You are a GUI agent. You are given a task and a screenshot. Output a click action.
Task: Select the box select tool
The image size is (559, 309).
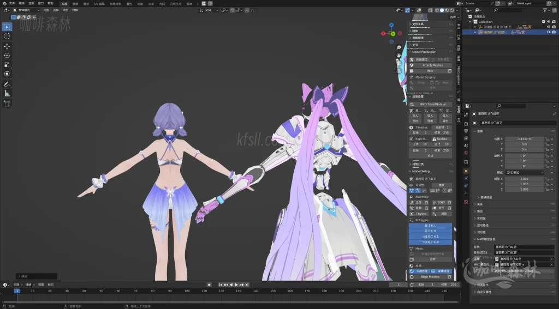7,27
